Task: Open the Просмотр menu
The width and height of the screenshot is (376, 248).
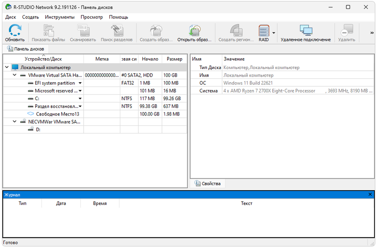Action: click(x=92, y=17)
